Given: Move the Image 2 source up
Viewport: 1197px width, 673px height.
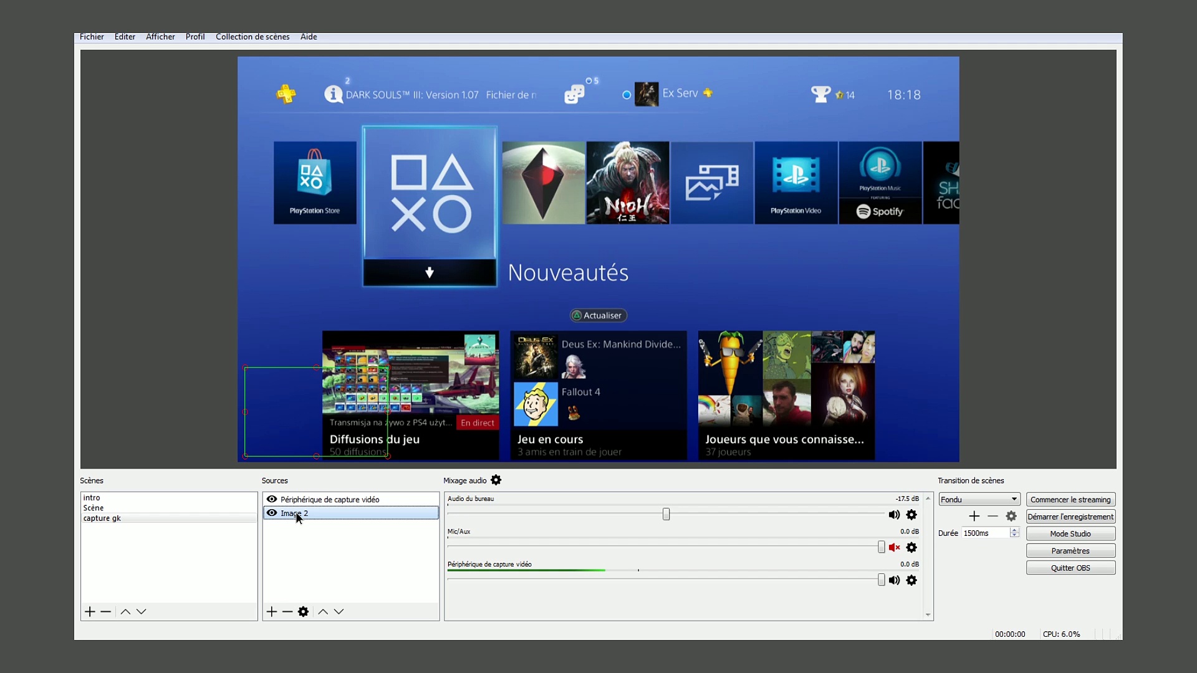Looking at the screenshot, I should pos(322,611).
